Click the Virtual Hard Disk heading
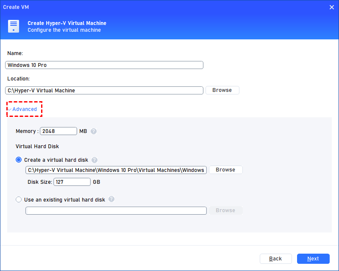Image resolution: width=339 pixels, height=271 pixels. click(x=37, y=147)
